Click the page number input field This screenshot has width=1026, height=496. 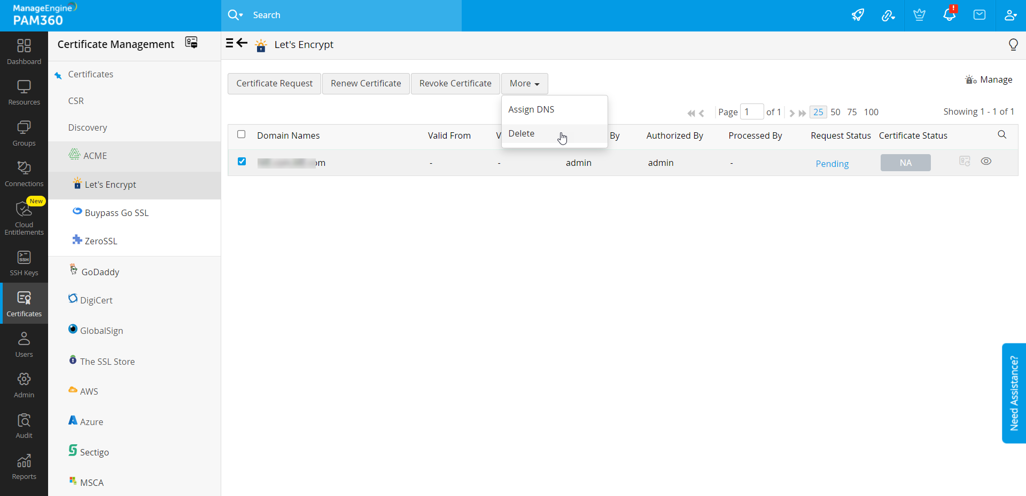pos(751,112)
